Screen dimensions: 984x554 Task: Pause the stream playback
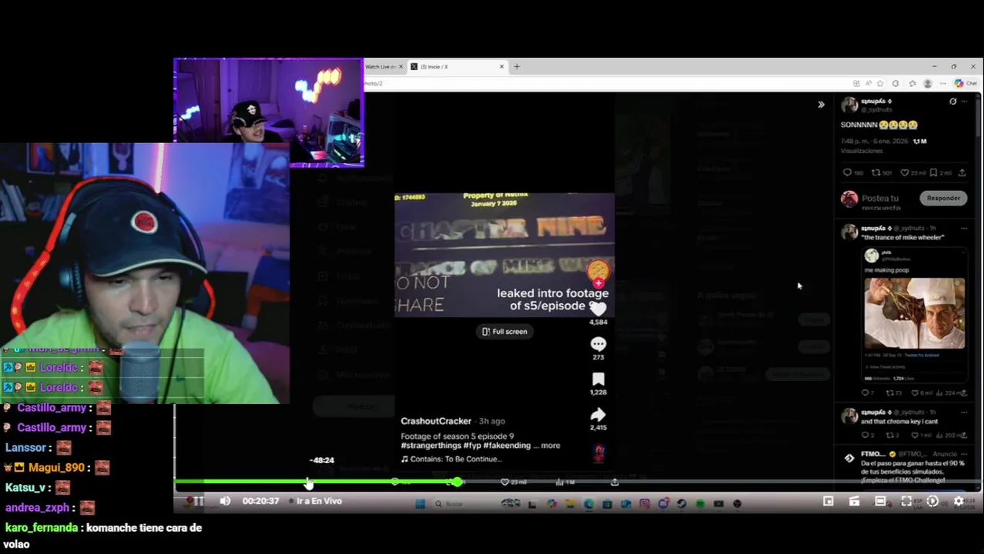[x=199, y=501]
